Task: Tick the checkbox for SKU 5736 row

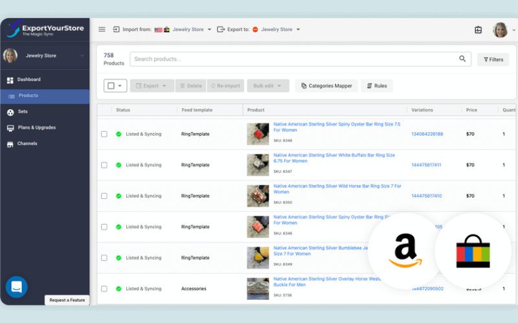Action: coord(104,289)
